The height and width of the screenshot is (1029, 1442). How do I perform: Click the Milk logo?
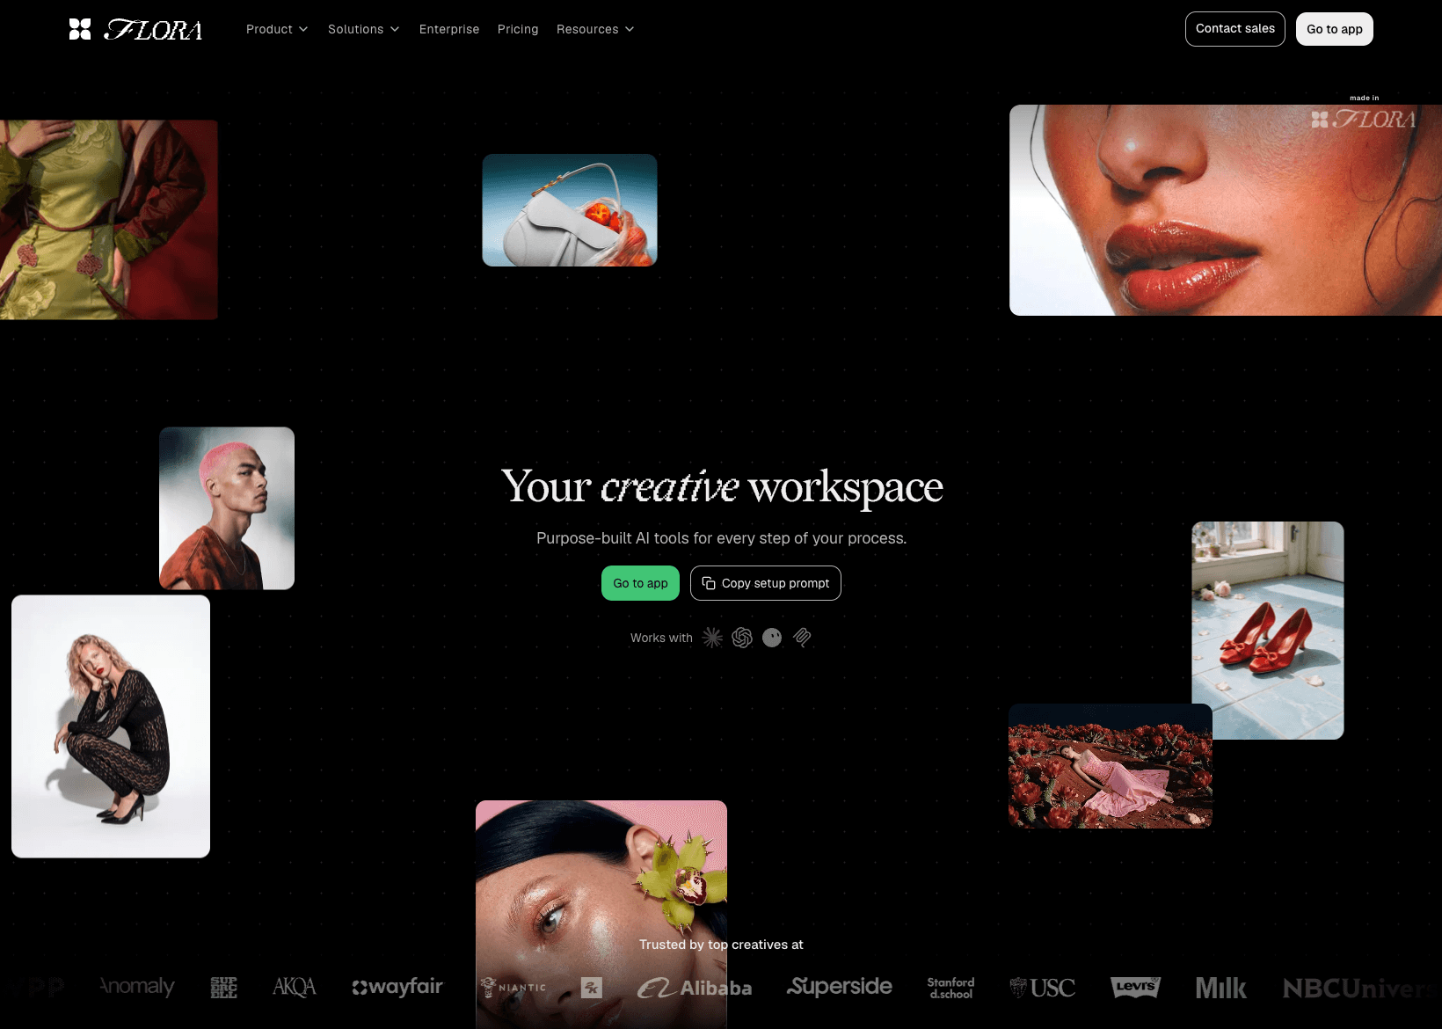1221,988
